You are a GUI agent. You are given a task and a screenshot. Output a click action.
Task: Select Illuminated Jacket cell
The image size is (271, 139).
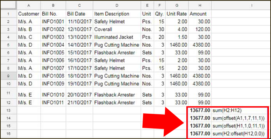click(117, 37)
